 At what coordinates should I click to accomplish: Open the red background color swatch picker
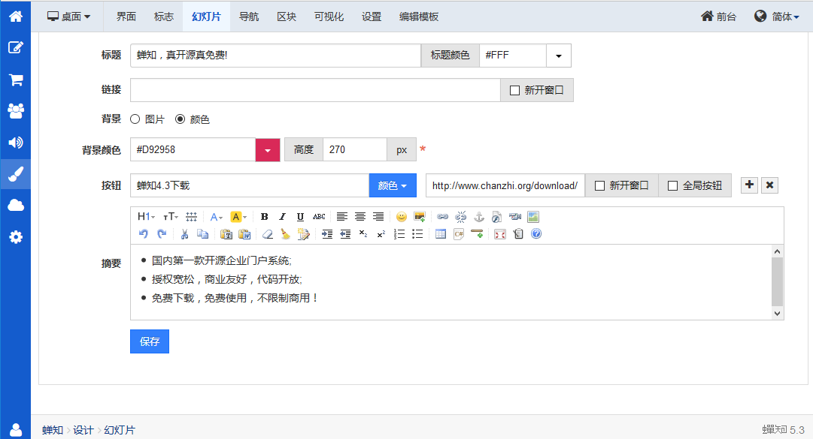[x=268, y=150]
